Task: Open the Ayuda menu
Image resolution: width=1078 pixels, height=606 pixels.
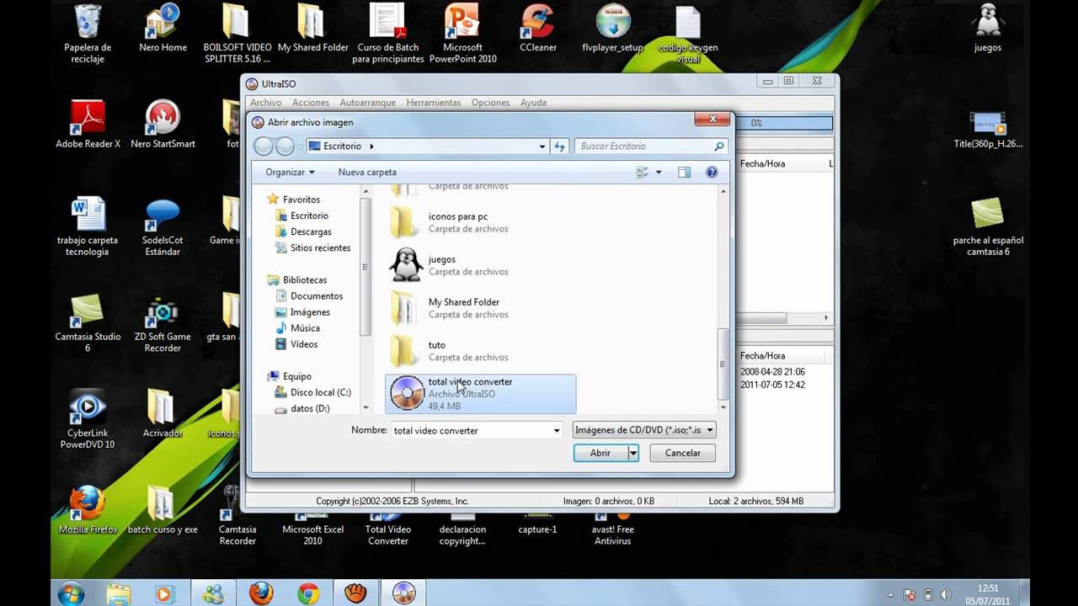Action: pos(533,103)
